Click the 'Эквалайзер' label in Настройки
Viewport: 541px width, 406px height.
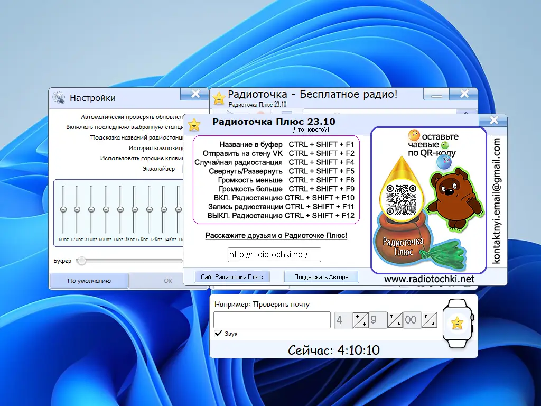pyautogui.click(x=158, y=169)
